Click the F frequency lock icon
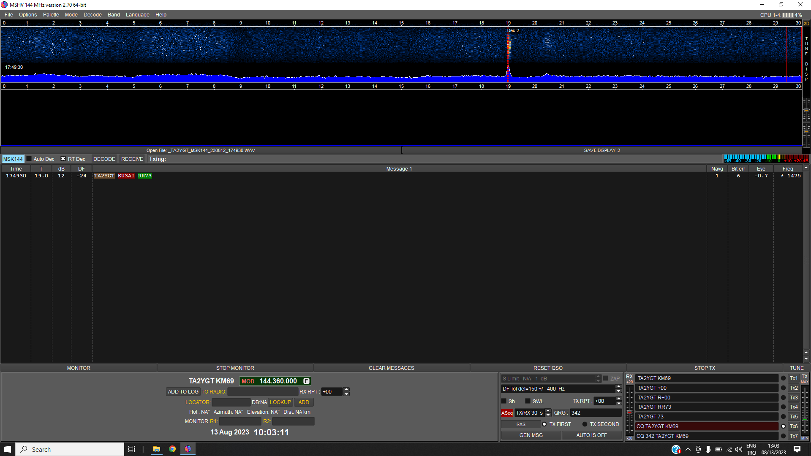The width and height of the screenshot is (811, 456). click(306, 381)
